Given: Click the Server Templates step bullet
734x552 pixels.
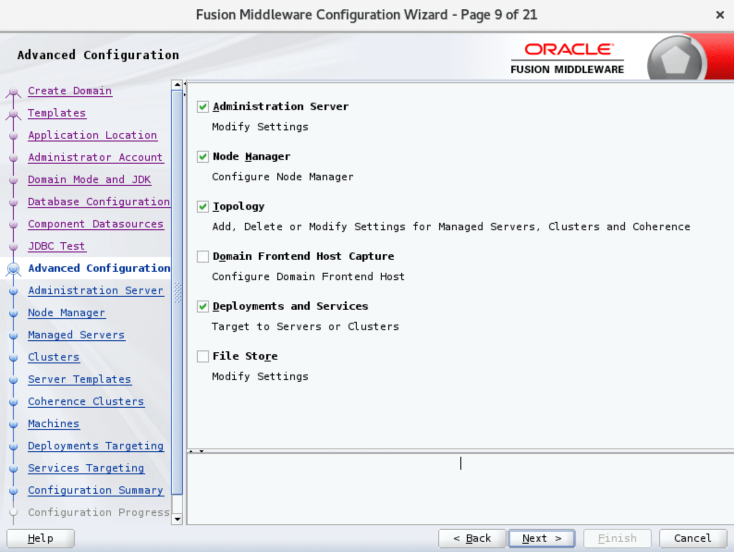Looking at the screenshot, I should (x=13, y=380).
